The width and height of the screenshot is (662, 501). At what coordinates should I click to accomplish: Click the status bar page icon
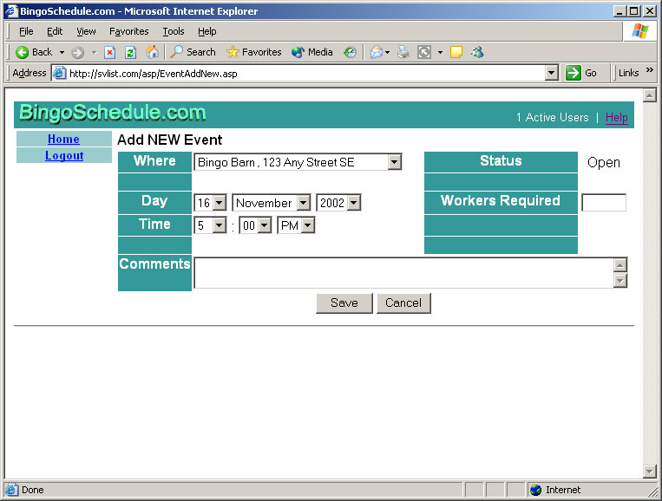point(11,490)
